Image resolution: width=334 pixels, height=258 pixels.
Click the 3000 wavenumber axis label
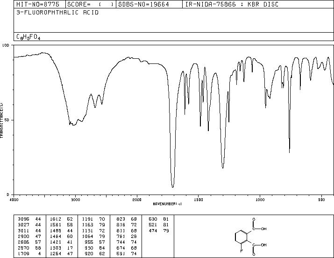(x=76, y=200)
